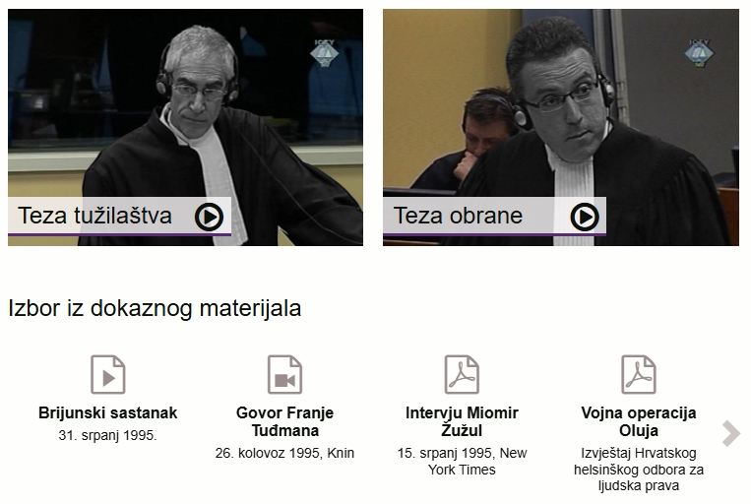Select the Teza obrane label banner
The image size is (751, 504).
click(494, 216)
